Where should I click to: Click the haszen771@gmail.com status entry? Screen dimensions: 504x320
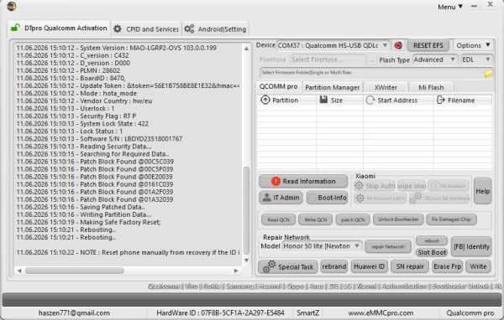[74, 312]
